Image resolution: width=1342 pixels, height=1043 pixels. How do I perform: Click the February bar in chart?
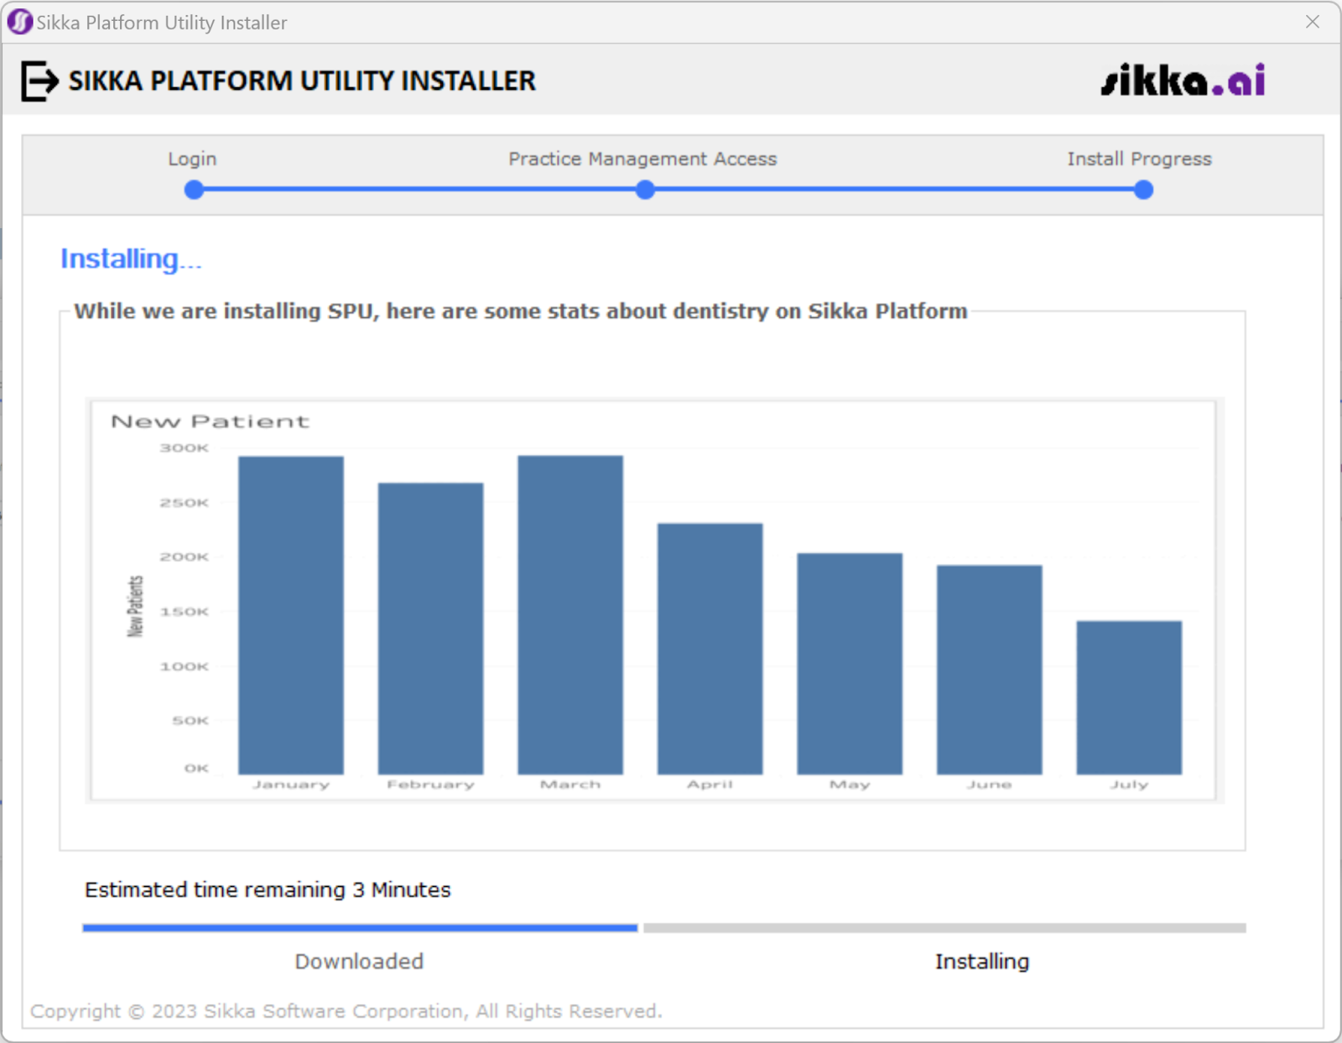pos(430,628)
